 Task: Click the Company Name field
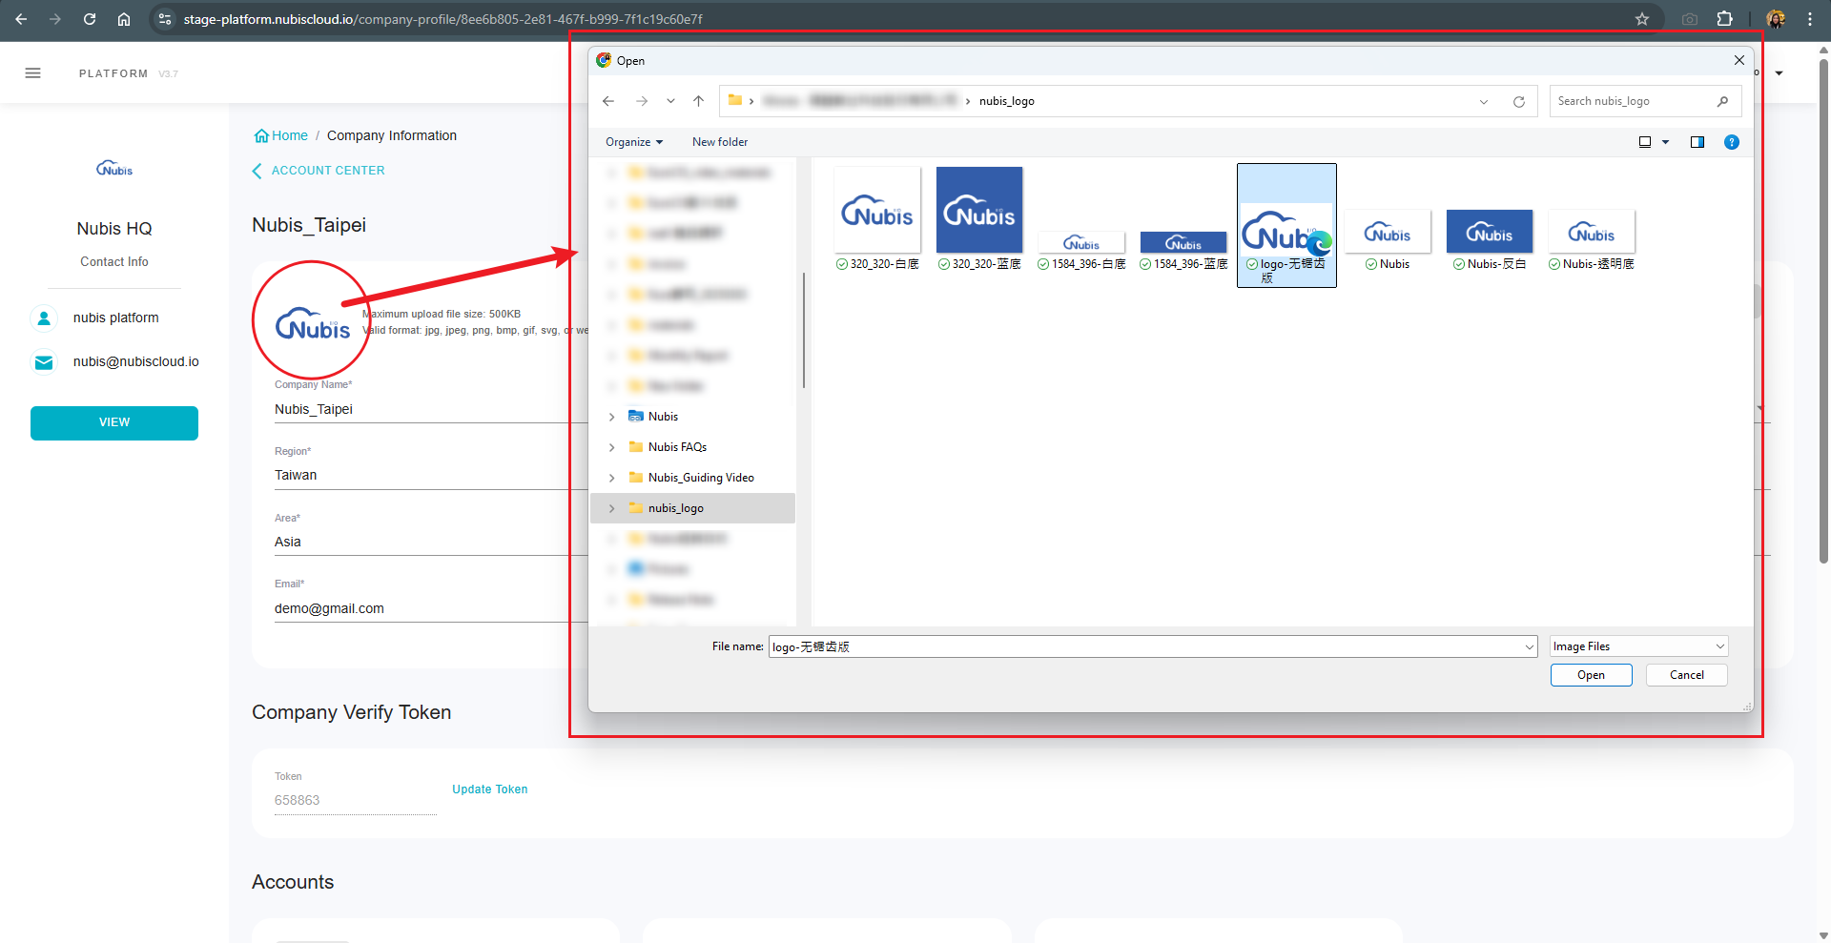(429, 409)
